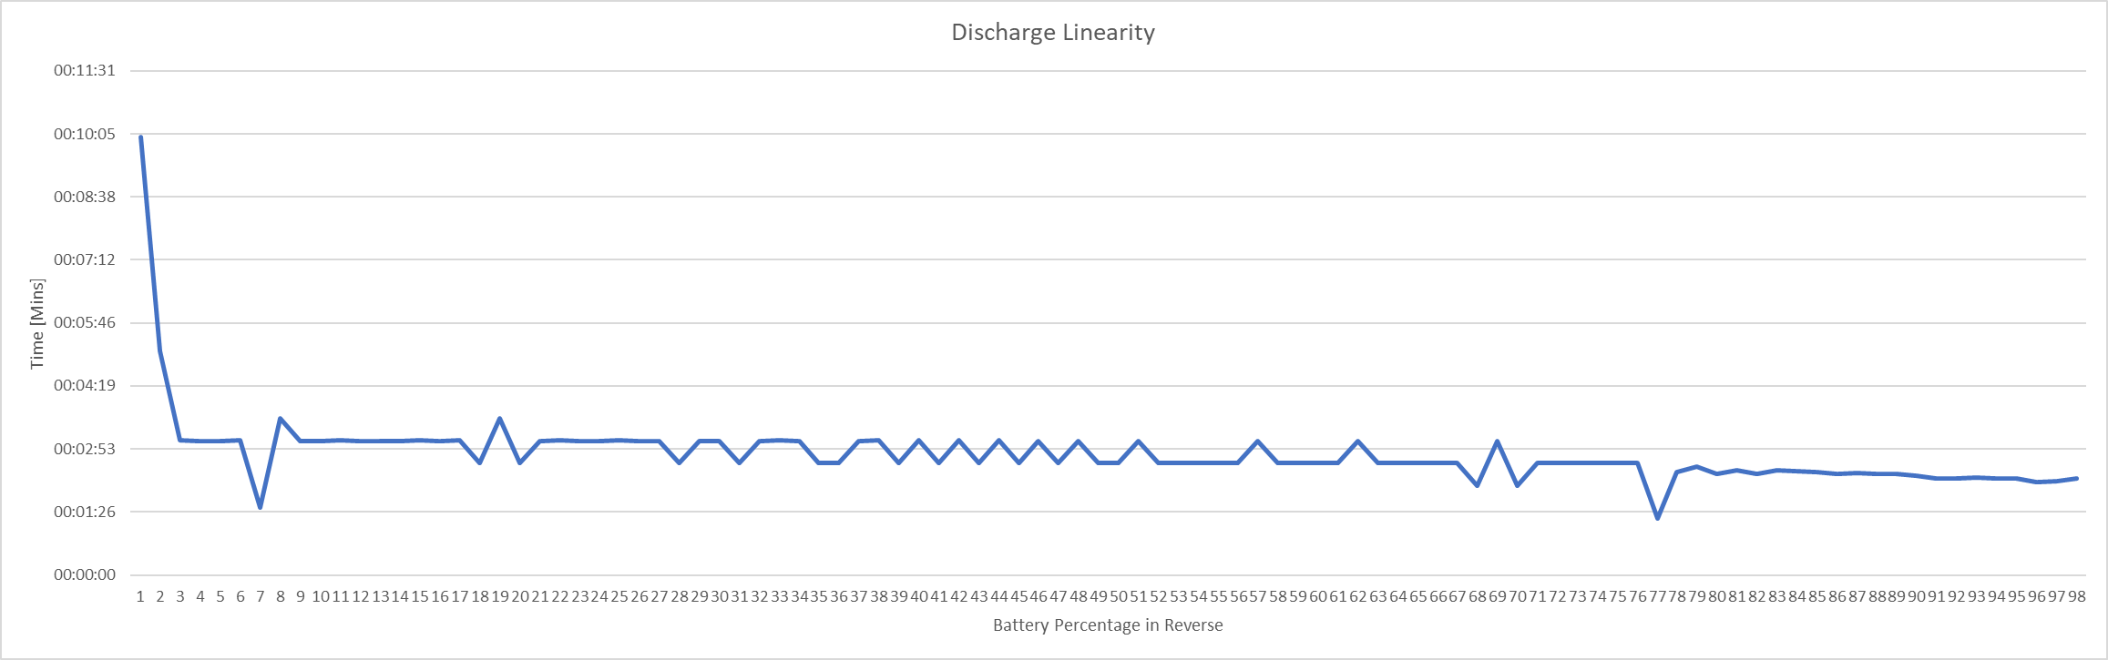
Task: Select the spike data point at percentage 19
Action: click(x=500, y=419)
